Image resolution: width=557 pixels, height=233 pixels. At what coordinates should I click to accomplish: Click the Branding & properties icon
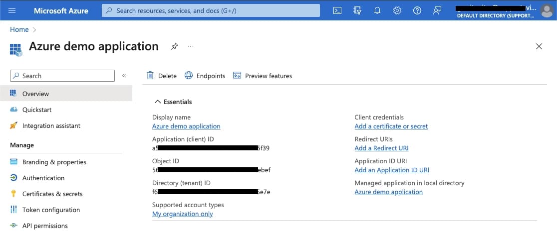pos(13,162)
